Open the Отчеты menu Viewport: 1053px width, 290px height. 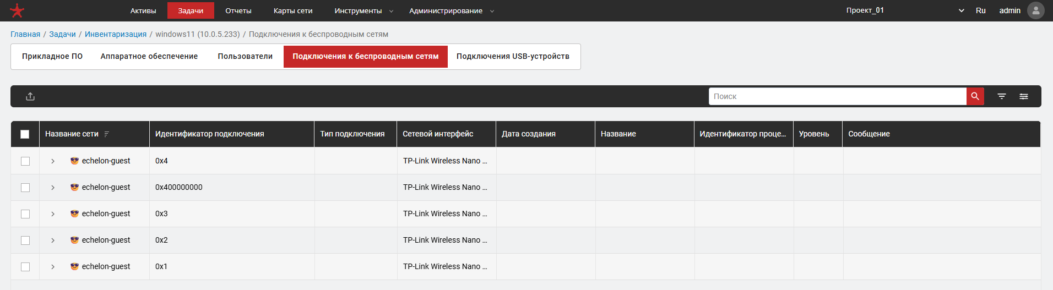[238, 10]
